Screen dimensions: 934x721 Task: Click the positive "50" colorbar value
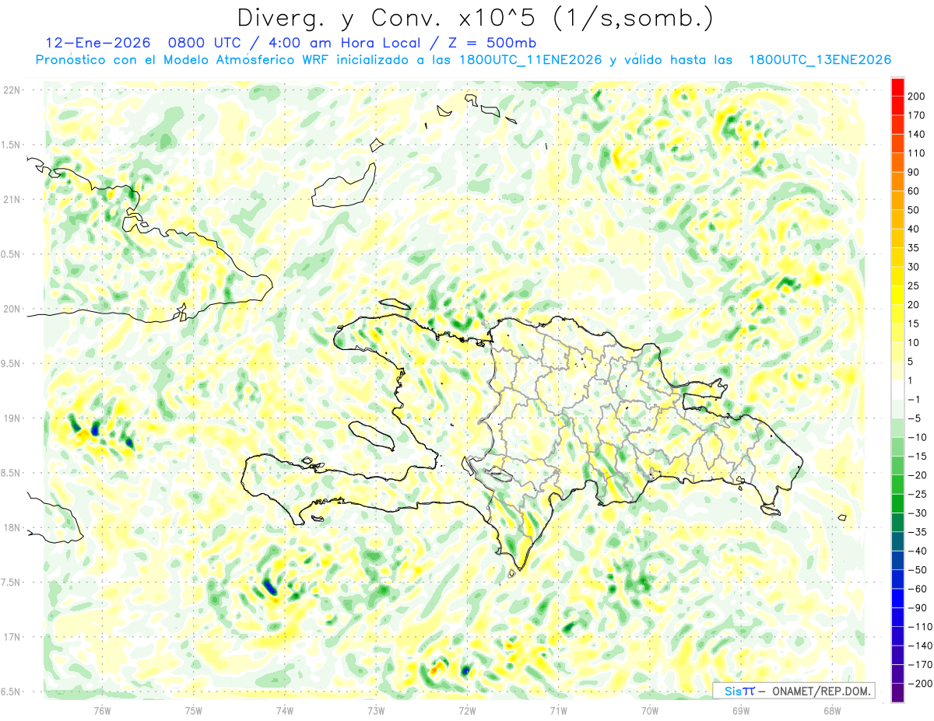point(915,210)
